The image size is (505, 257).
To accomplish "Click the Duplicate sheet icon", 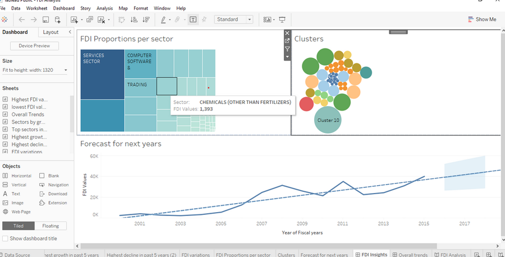I will pos(90,20).
